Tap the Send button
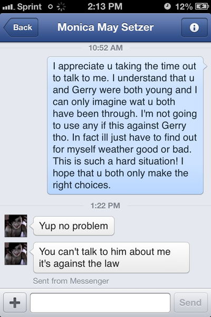211x317 pixels. tap(190, 302)
